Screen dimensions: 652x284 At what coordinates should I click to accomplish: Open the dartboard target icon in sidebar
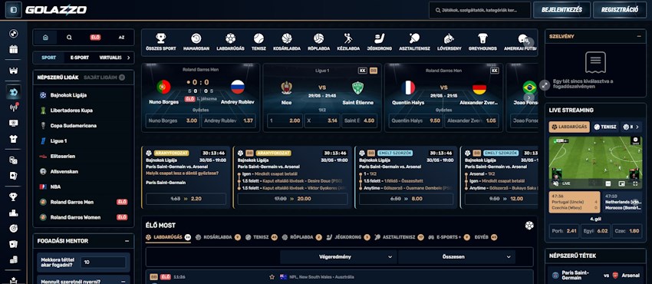13,228
